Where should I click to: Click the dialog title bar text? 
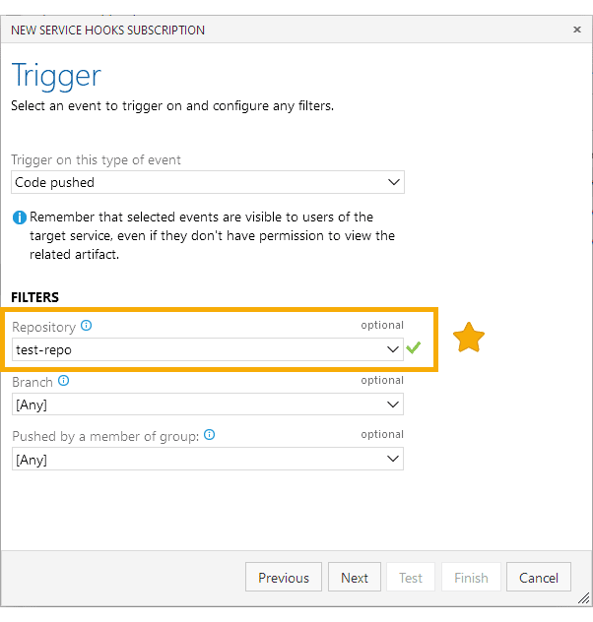(x=108, y=31)
